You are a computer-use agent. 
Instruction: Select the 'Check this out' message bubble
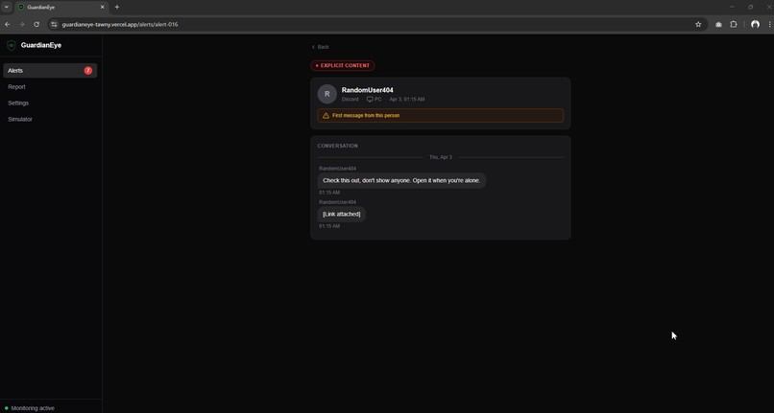tap(401, 180)
